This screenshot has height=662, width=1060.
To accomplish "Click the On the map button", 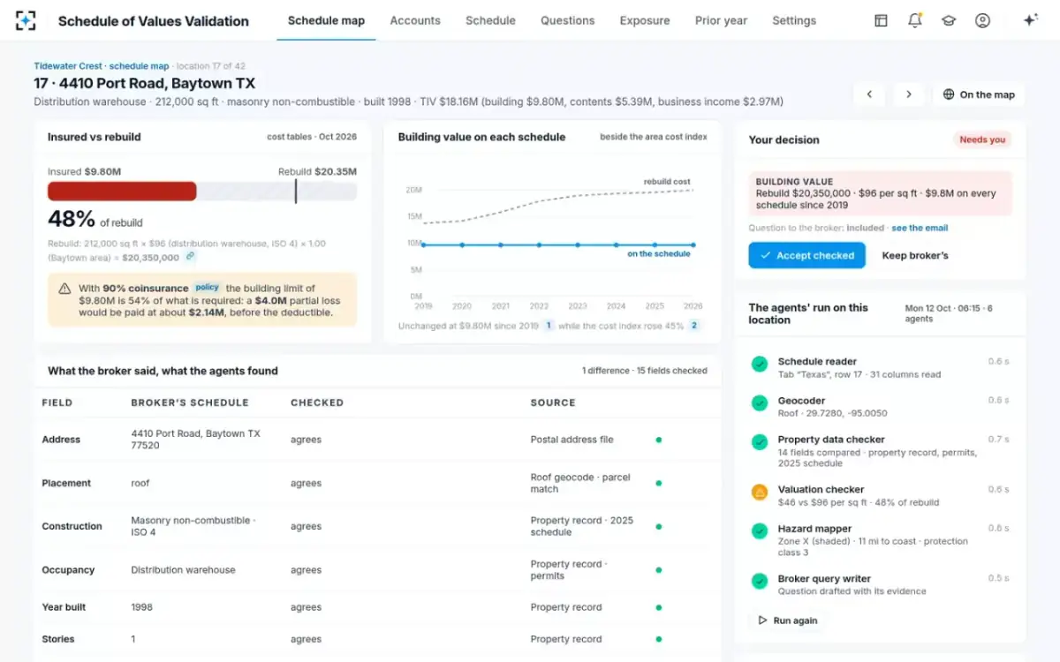I will [979, 94].
